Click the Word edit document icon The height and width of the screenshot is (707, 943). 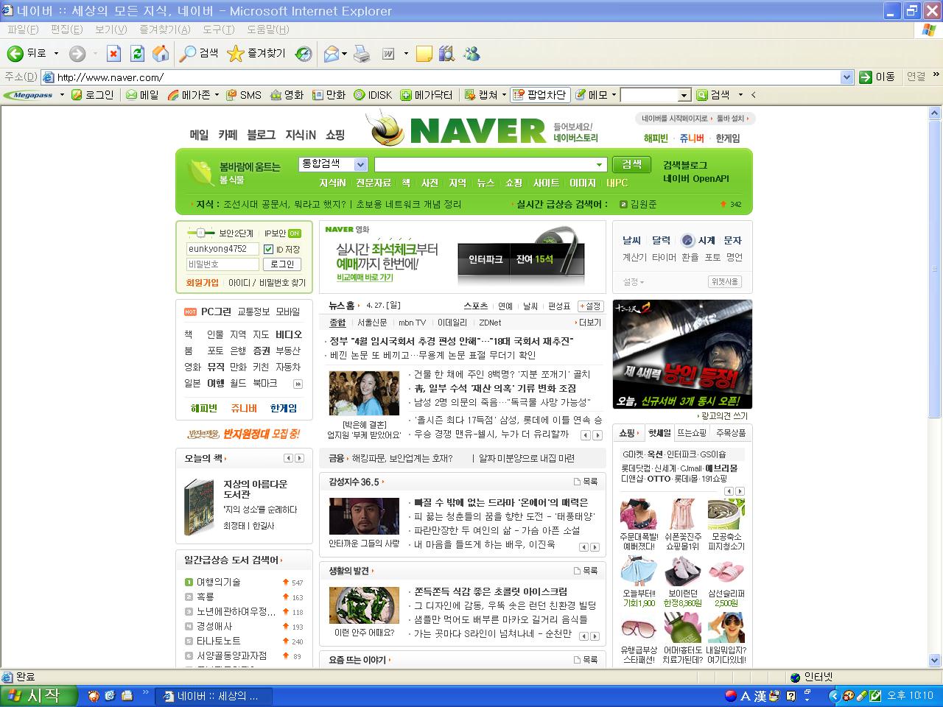tap(389, 53)
